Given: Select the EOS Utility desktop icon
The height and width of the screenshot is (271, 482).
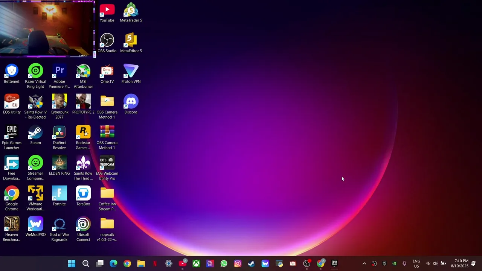Looking at the screenshot, I should point(12,104).
